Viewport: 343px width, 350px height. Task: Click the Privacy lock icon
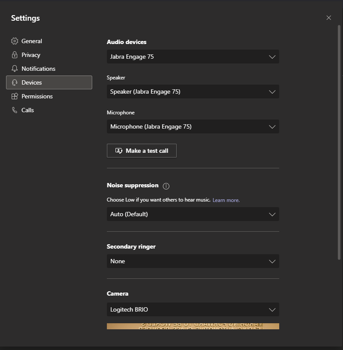pyautogui.click(x=15, y=55)
